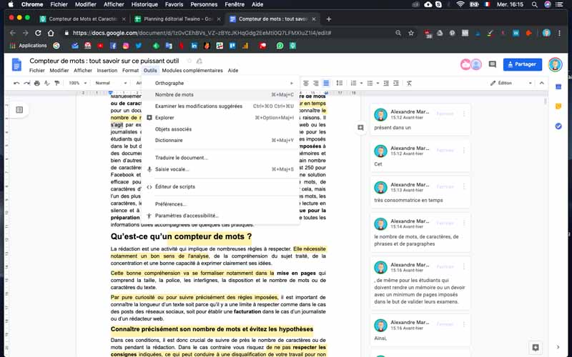Image resolution: width=572 pixels, height=357 pixels.
Task: Expand numbered list style options arrow
Action: [x=362, y=83]
